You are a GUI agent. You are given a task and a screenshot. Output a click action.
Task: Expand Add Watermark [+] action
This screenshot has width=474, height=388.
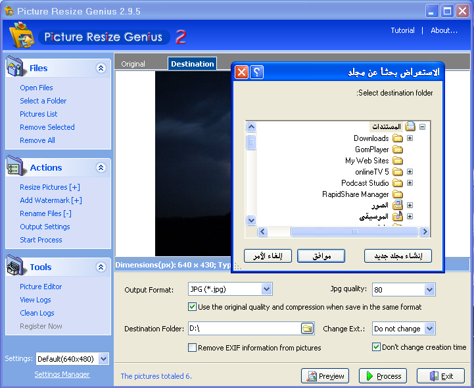coord(51,200)
